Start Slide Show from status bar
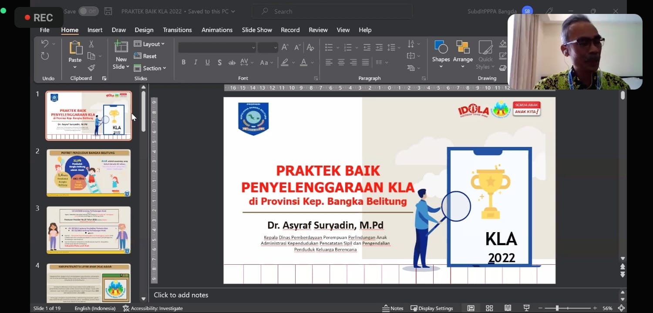Screen dimensions: 653x313 point(526,308)
